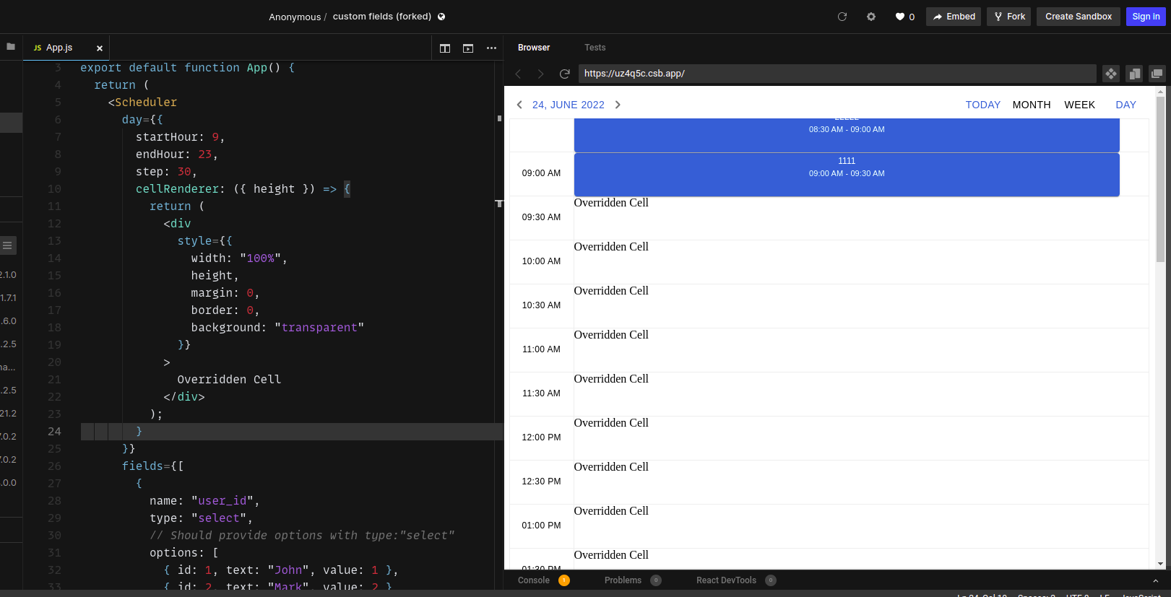The image size is (1171, 597).
Task: Open date picker 24, JUNE 2022
Action: (569, 105)
